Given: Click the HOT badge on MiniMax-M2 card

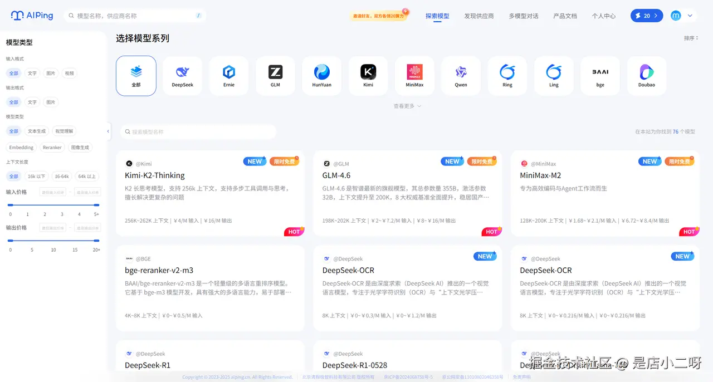Looking at the screenshot, I should point(690,232).
